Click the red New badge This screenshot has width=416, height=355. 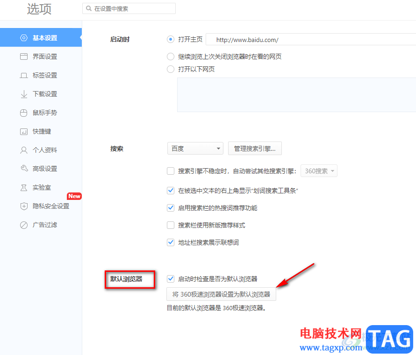pos(74,196)
